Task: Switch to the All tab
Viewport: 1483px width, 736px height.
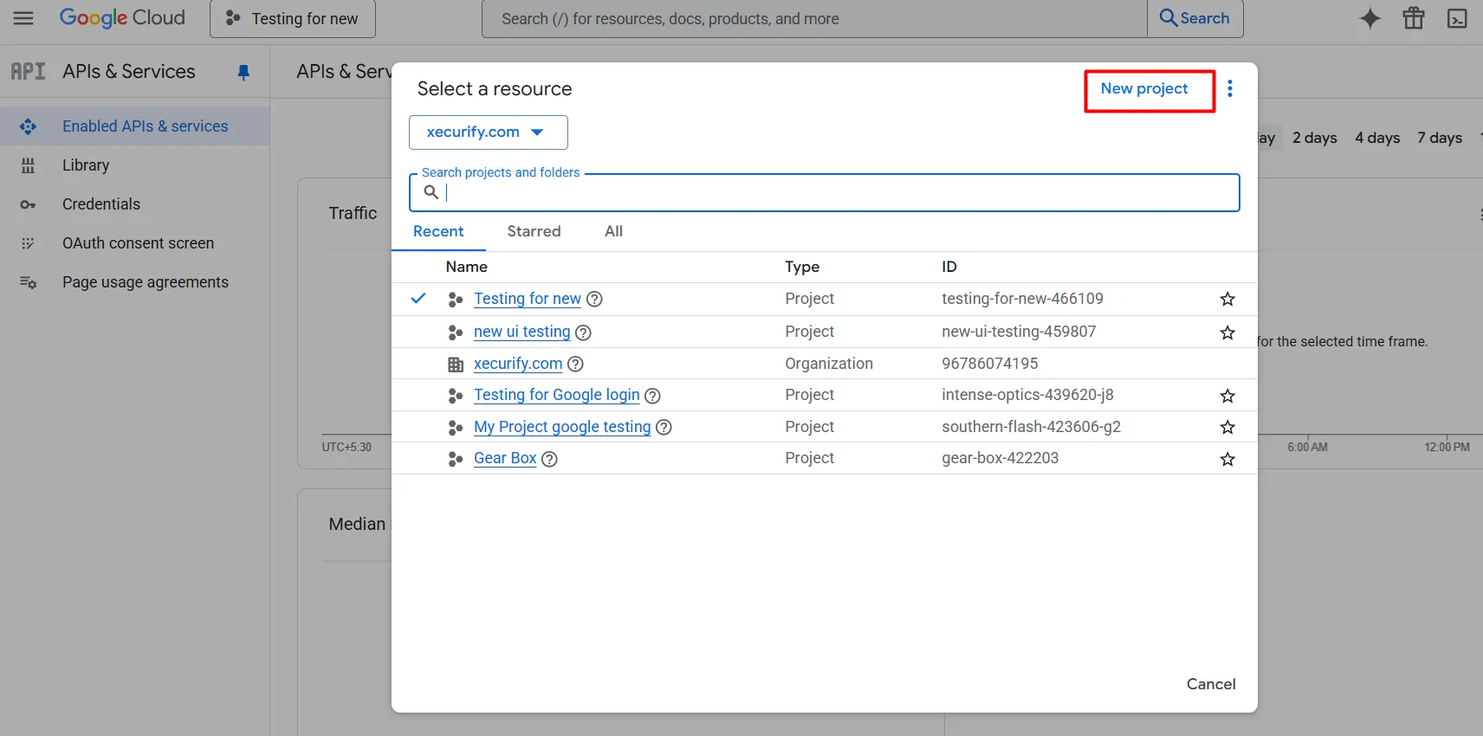Action: (613, 231)
